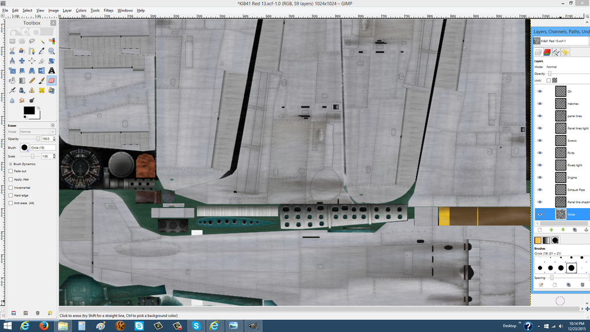The width and height of the screenshot is (590, 332).
Task: Open the File menu
Action: pyautogui.click(x=5, y=10)
